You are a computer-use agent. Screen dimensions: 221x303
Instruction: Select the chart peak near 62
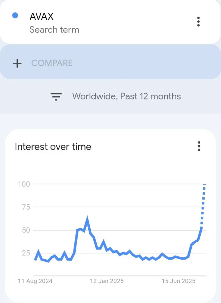87,218
